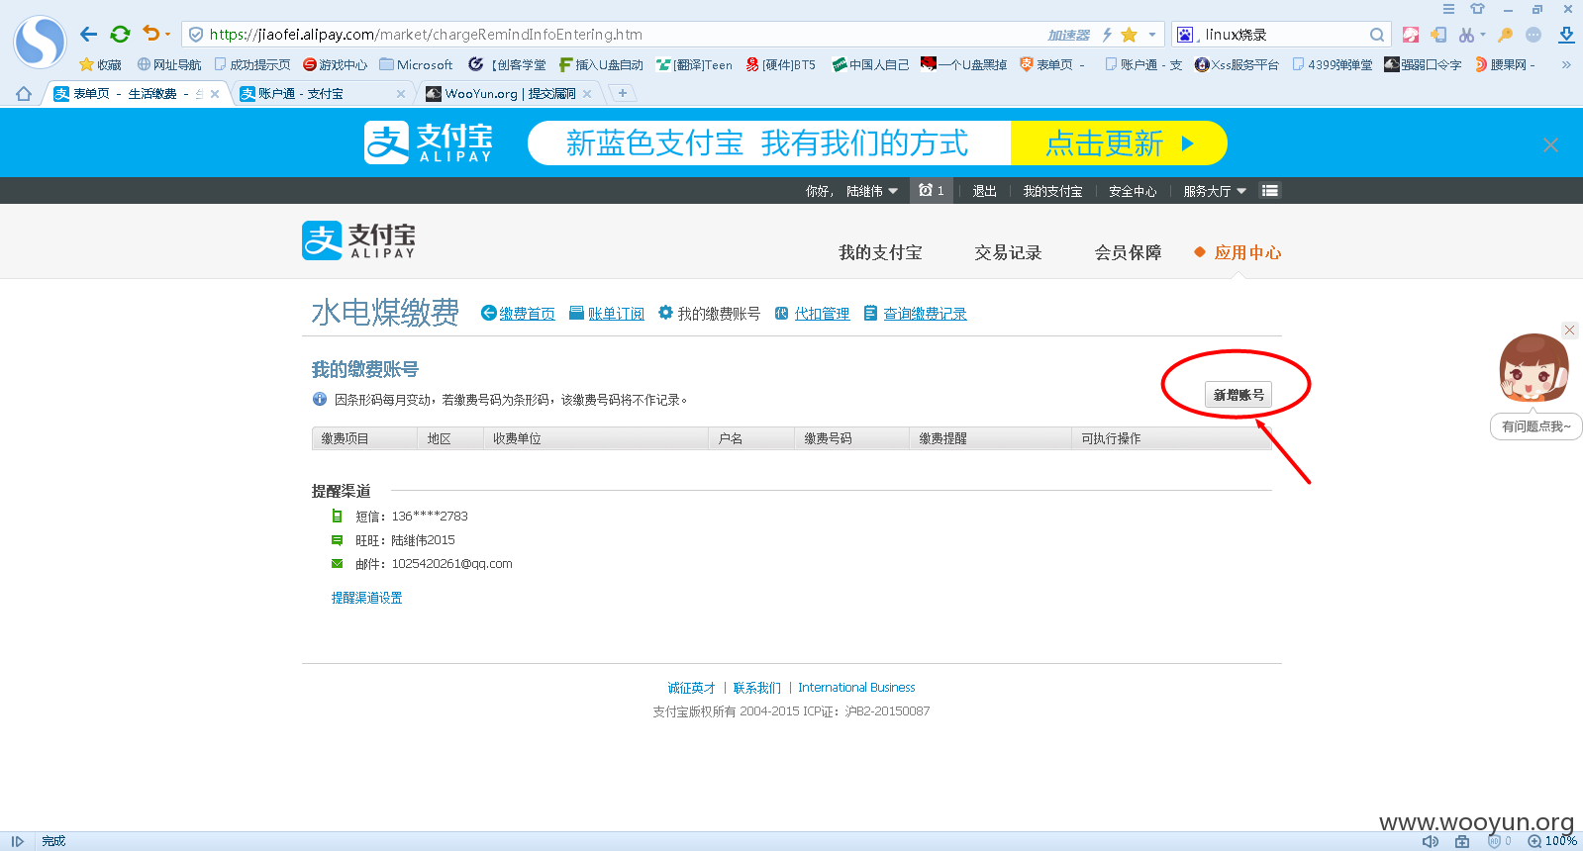
Task: Click the zoom 100% control in status bar
Action: [1552, 841]
